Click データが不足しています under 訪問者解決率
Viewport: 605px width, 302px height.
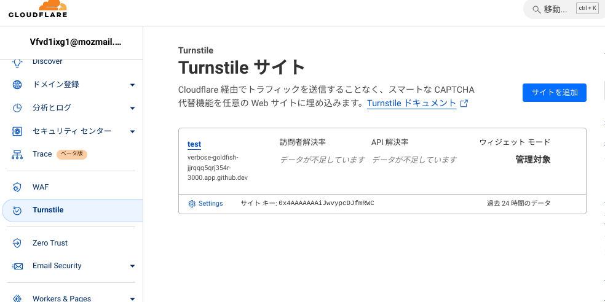coord(323,160)
